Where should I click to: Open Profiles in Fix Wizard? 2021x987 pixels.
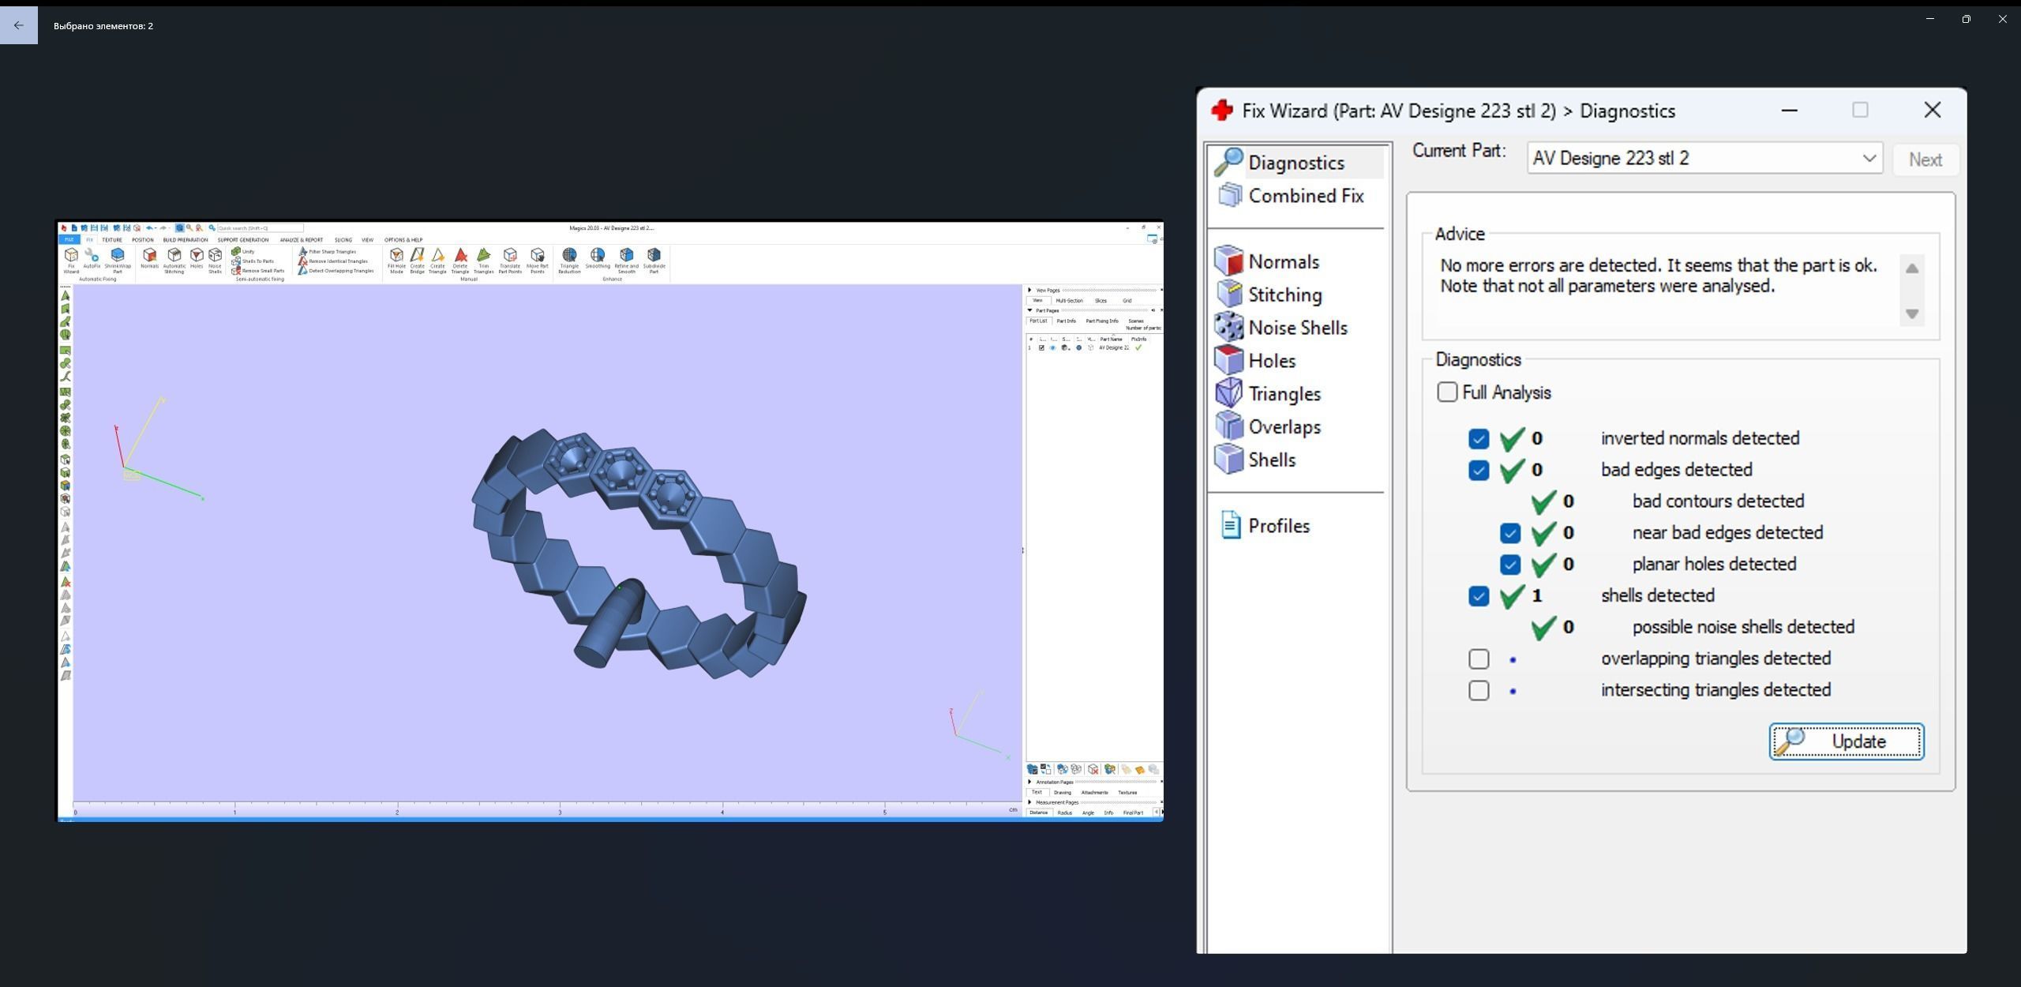(x=1278, y=526)
